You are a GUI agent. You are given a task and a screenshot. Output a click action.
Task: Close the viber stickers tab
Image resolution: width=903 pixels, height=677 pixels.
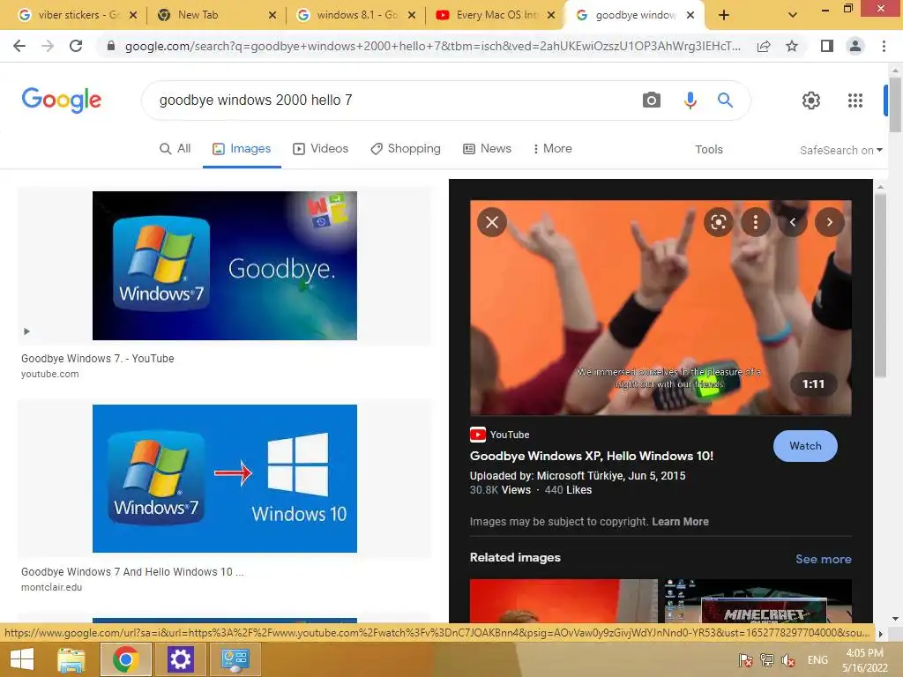click(x=133, y=16)
